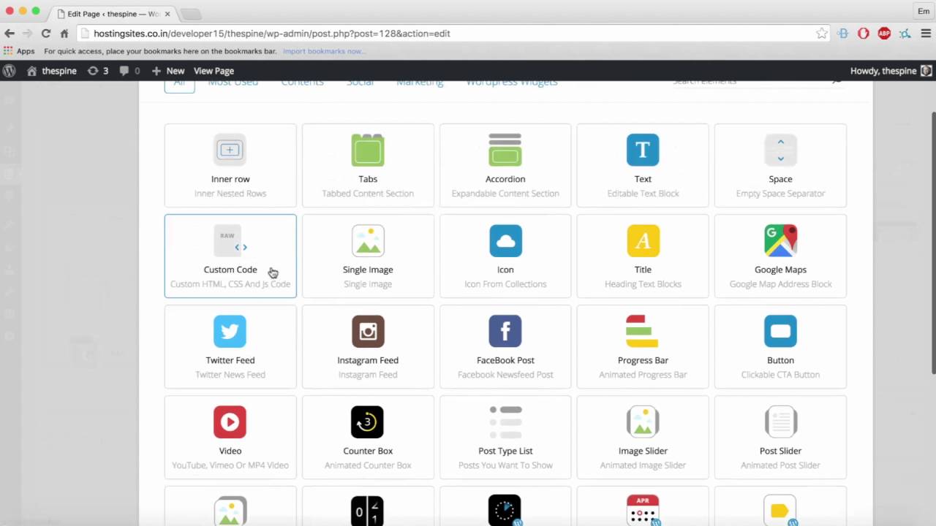Select the Twitter Feed element

(230, 346)
